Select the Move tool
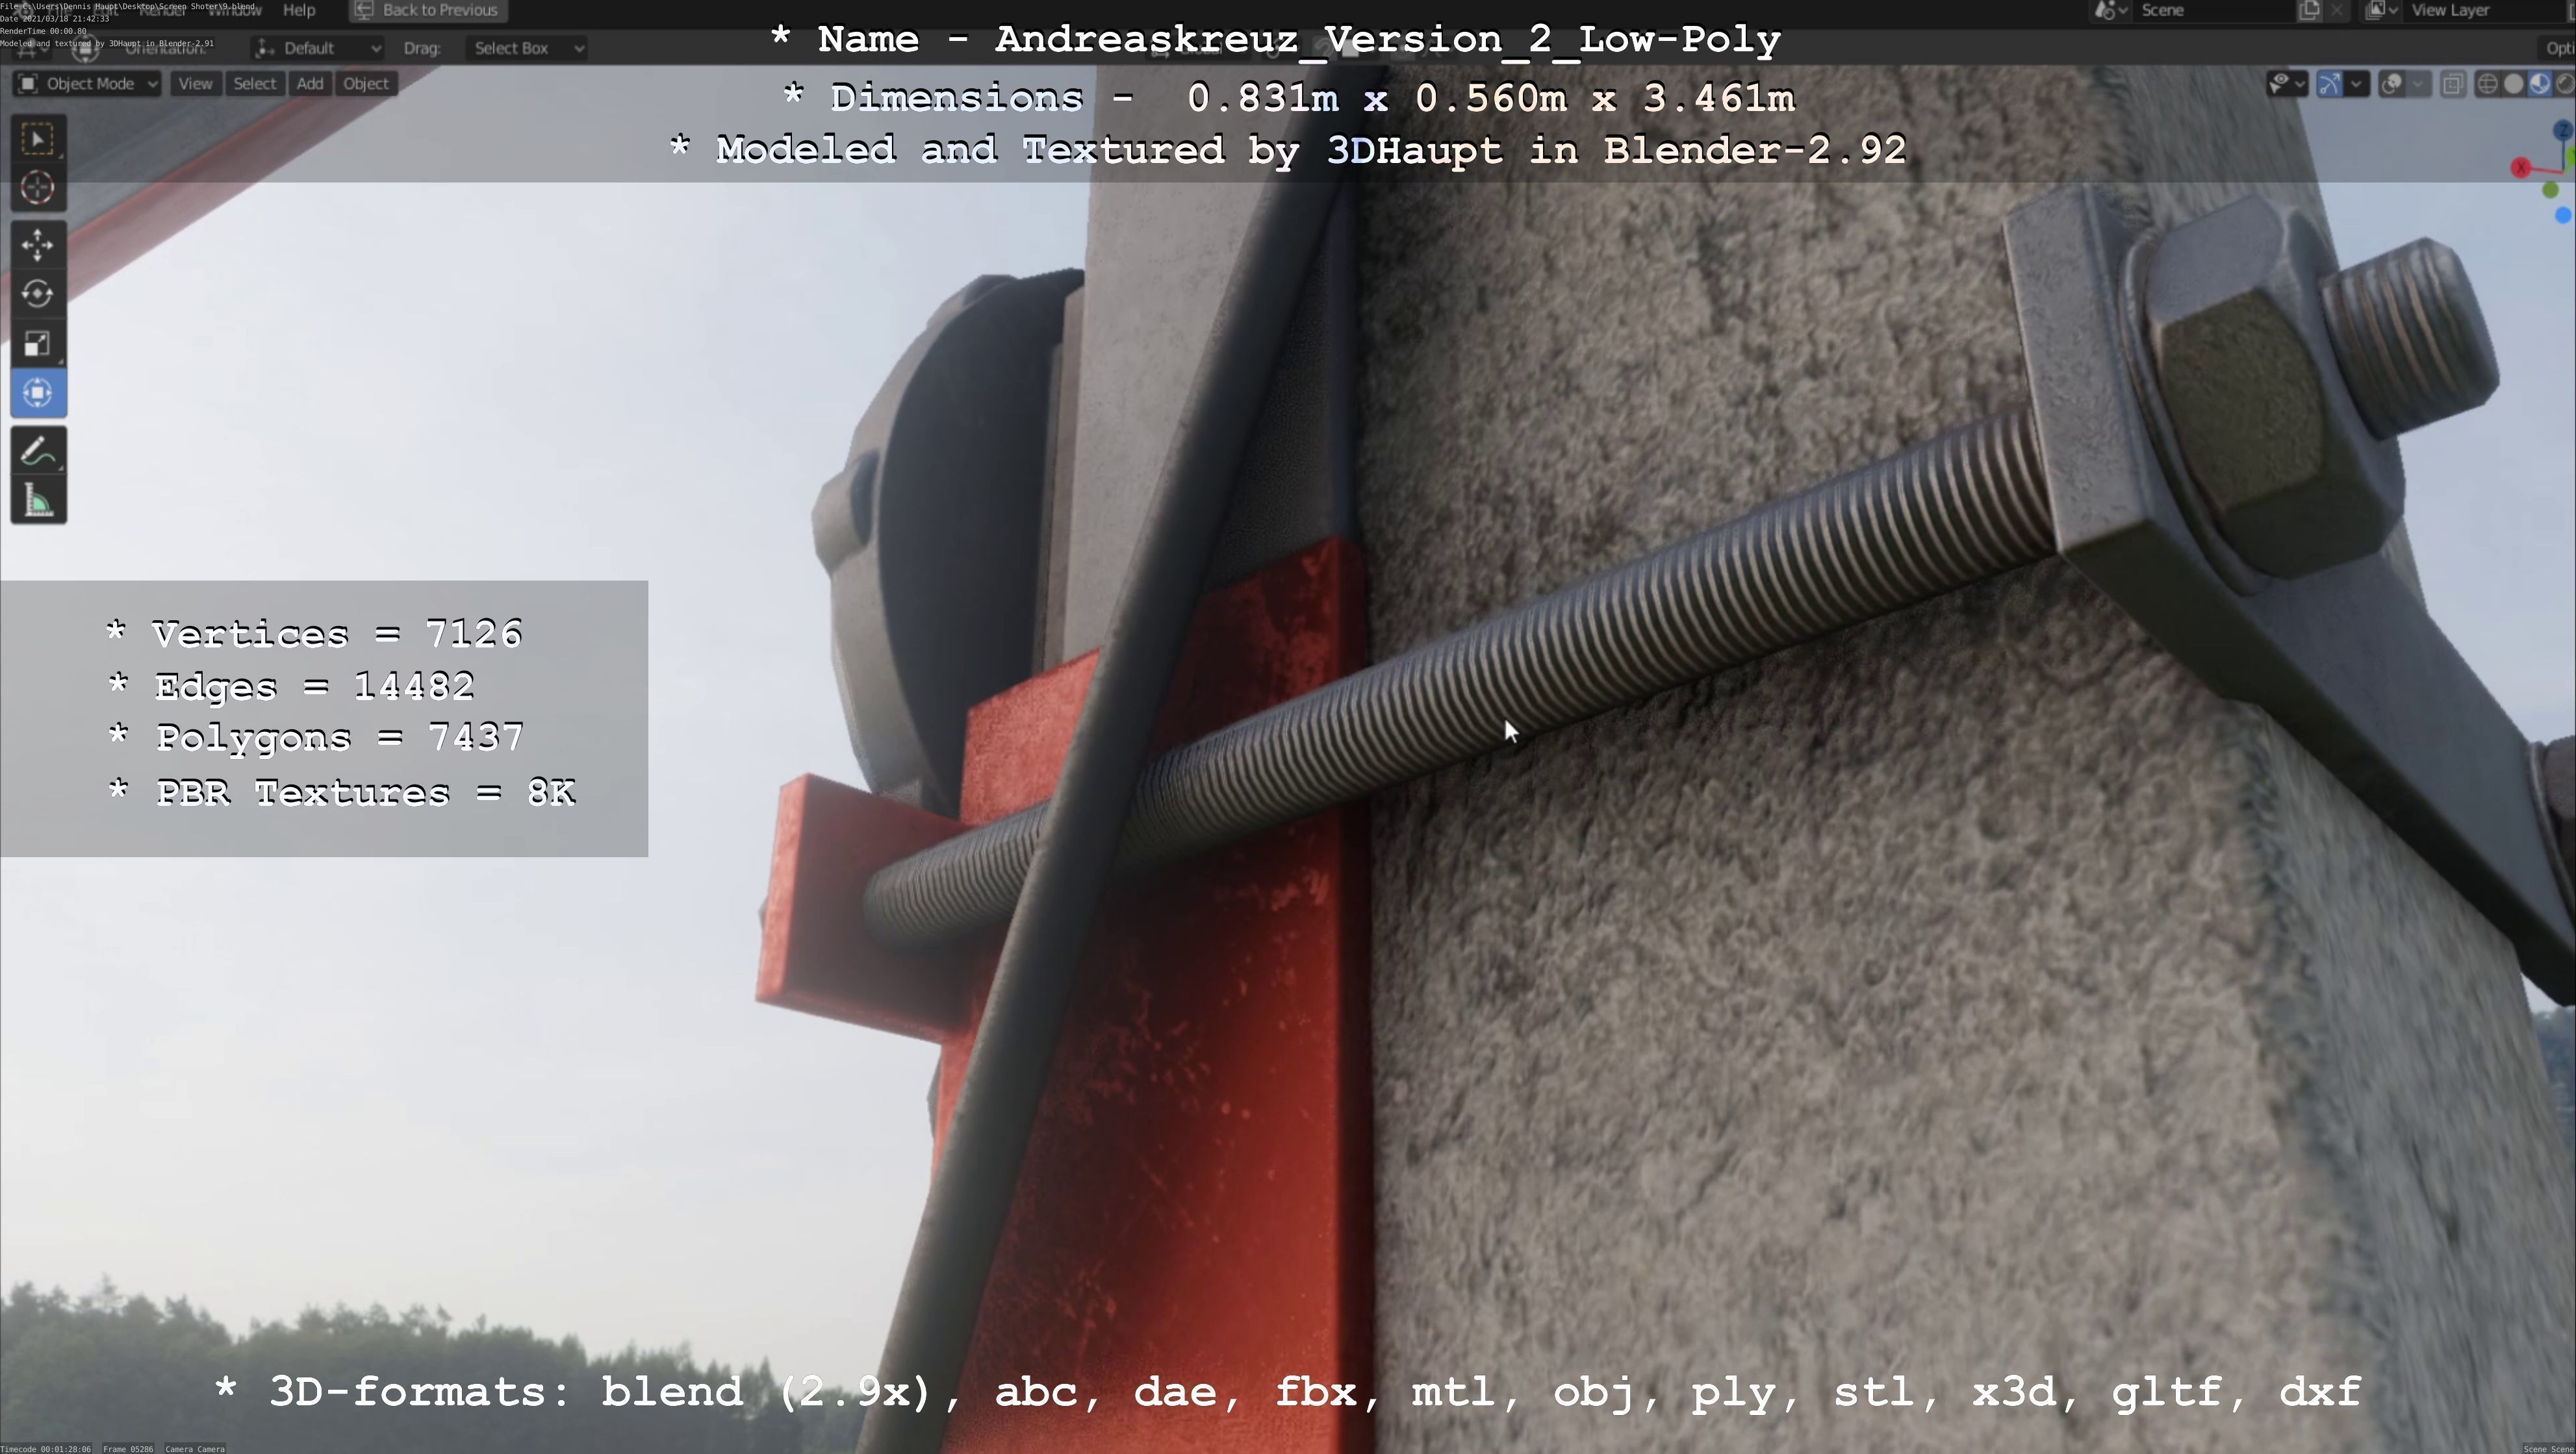The height and width of the screenshot is (1454, 2576). point(38,245)
